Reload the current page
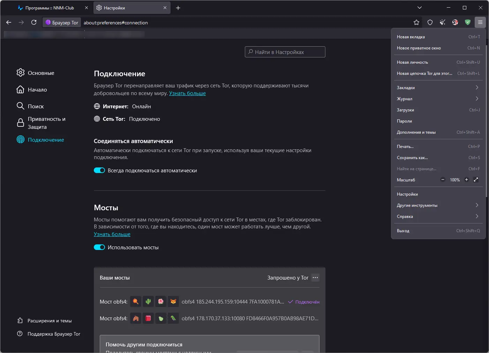This screenshot has width=489, height=353. pos(34,23)
